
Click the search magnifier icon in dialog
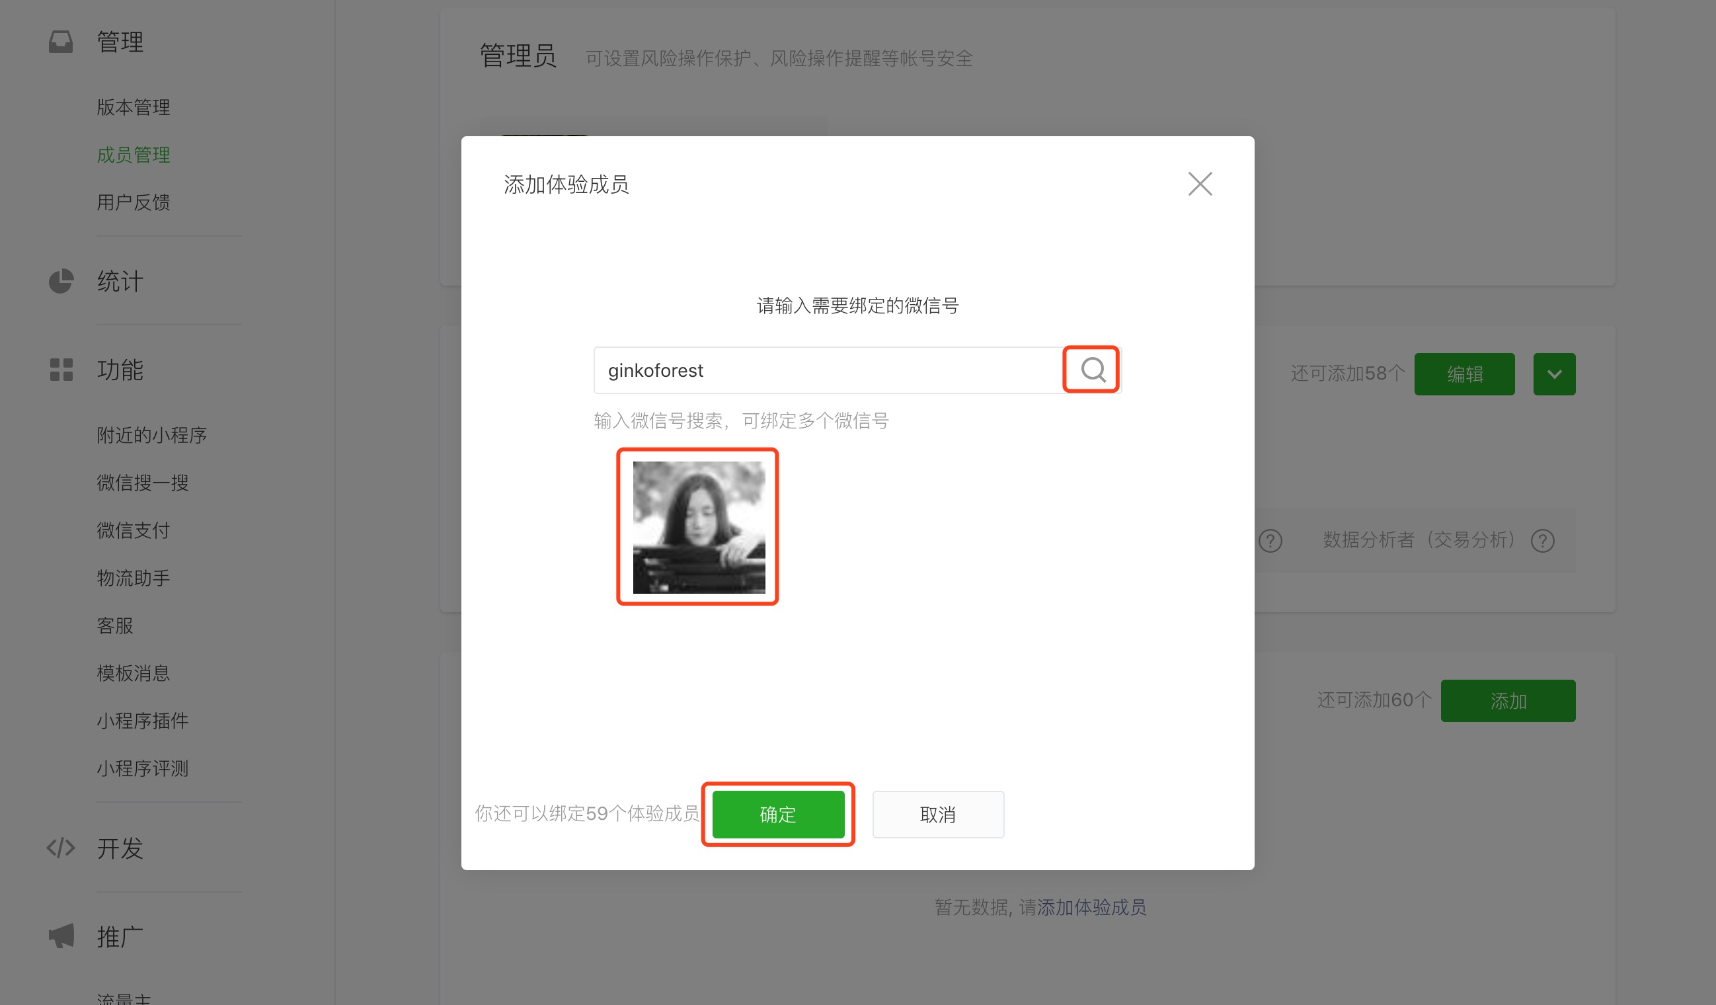[1092, 370]
